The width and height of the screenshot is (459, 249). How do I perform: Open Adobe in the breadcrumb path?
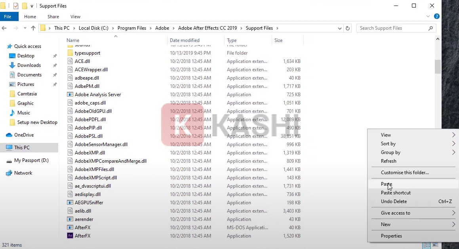click(162, 28)
